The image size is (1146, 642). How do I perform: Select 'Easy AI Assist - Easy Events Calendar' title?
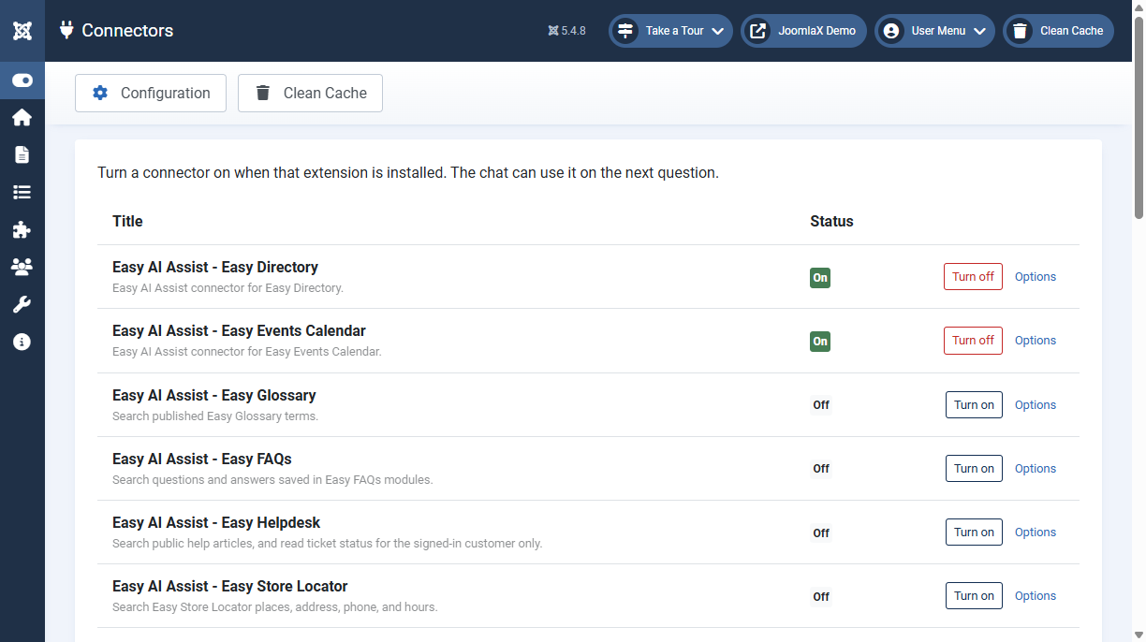239,331
